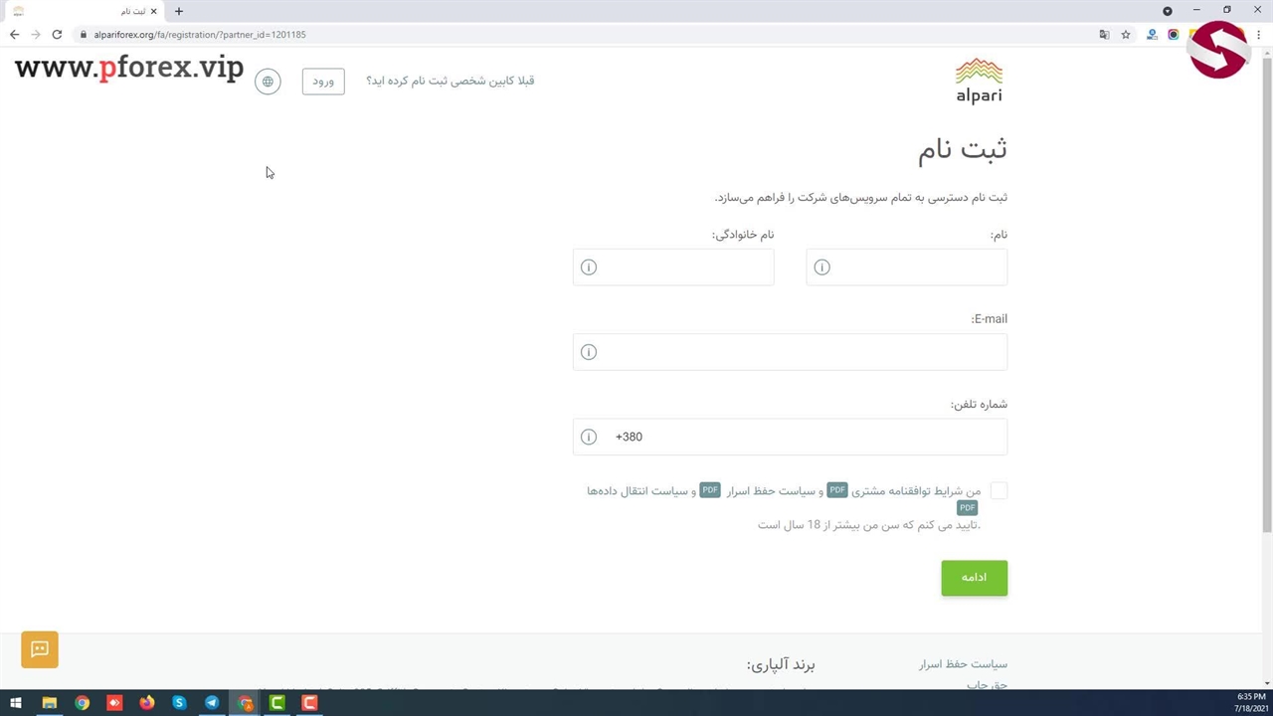
Task: Open the yellow live chat widget
Action: coord(40,649)
